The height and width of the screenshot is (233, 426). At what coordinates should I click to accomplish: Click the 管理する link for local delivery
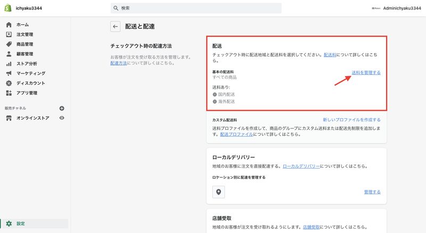click(372, 192)
